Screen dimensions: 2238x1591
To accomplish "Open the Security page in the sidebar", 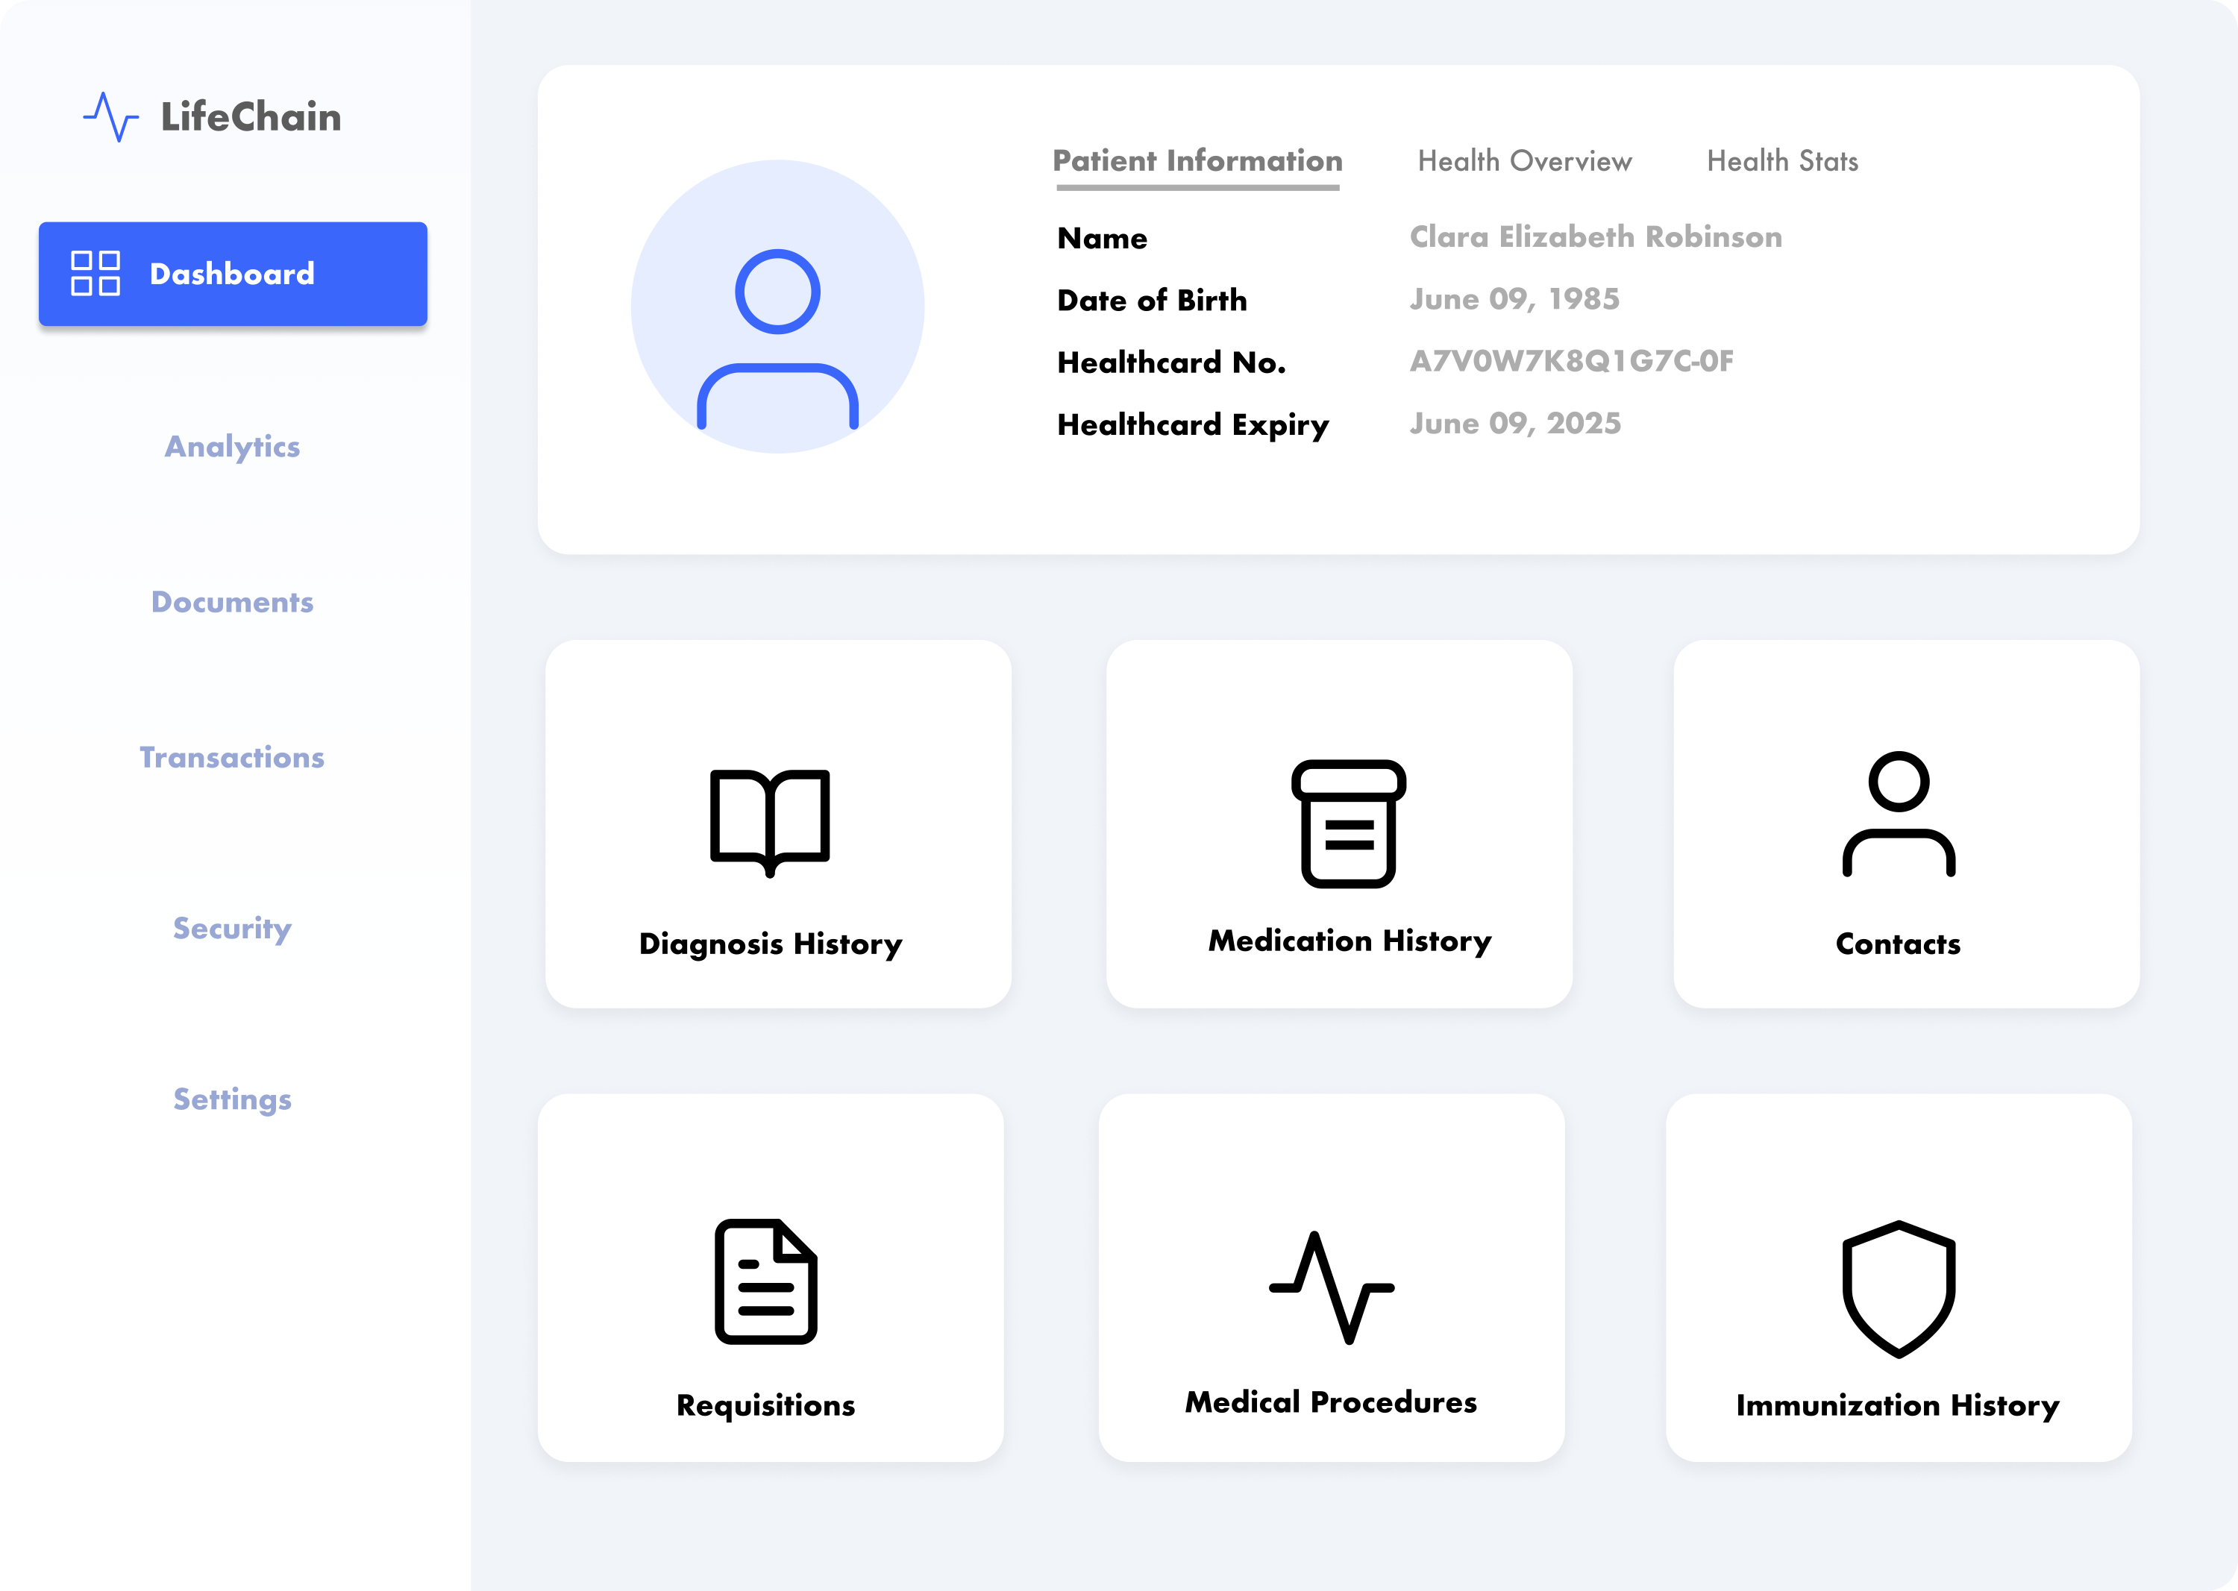I will [x=232, y=928].
